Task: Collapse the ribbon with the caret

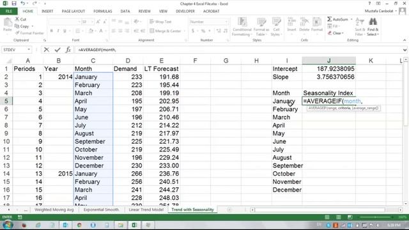Action: [405, 40]
